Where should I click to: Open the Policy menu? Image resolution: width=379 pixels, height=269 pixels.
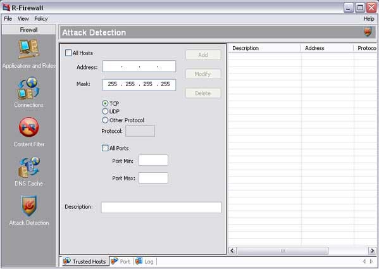pyautogui.click(x=41, y=18)
